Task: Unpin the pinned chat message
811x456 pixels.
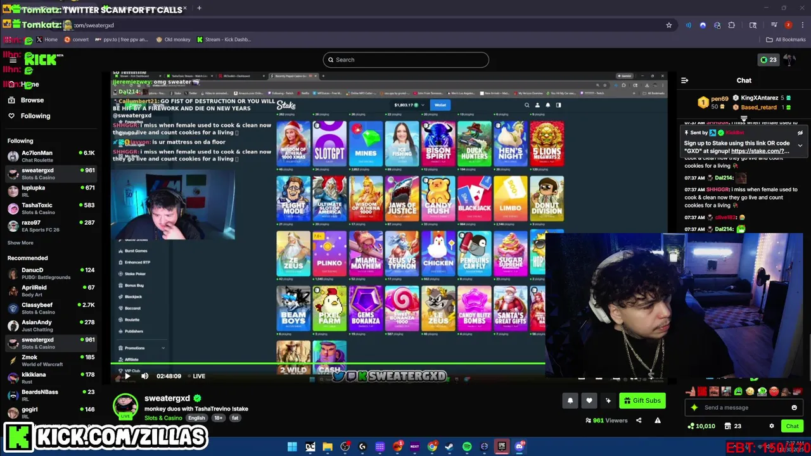Action: [x=800, y=133]
